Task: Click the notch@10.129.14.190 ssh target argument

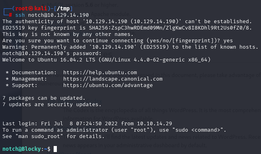Action: 58,15
